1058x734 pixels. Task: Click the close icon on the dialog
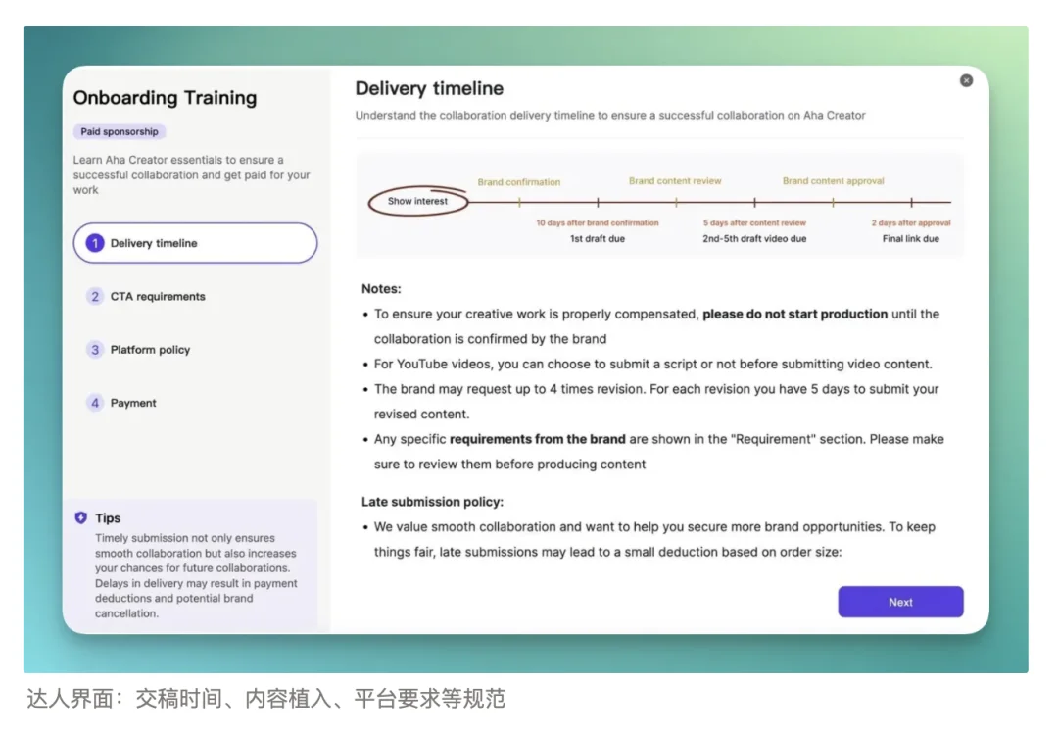click(x=966, y=80)
